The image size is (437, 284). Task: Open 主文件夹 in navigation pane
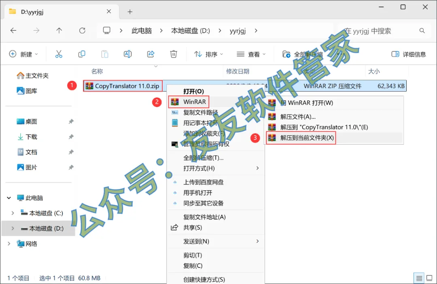33,76
